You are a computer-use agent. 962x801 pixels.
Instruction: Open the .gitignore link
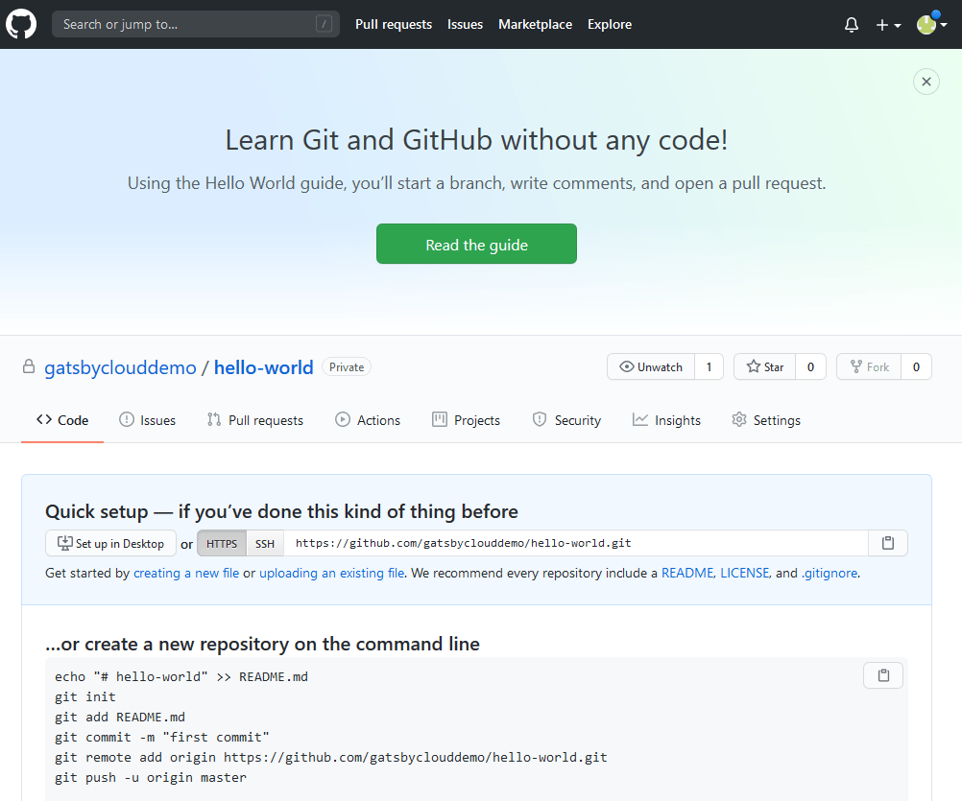pos(830,573)
